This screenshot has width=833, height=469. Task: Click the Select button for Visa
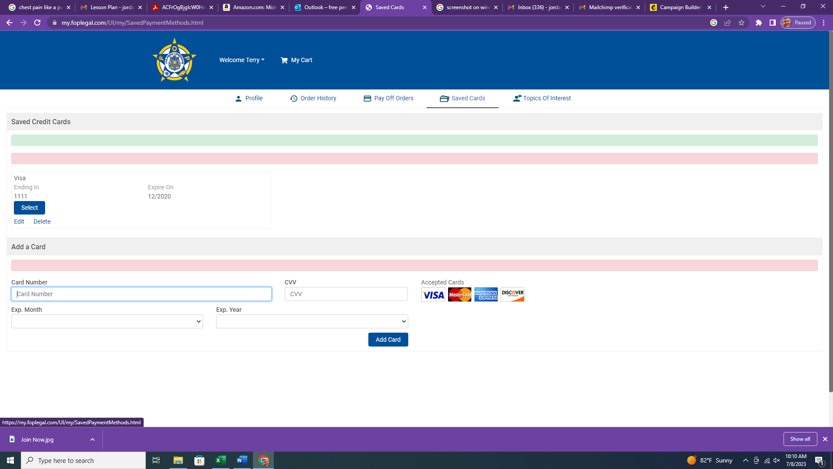(x=30, y=208)
